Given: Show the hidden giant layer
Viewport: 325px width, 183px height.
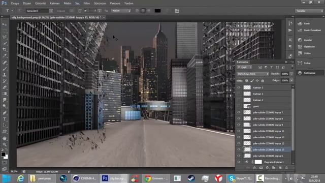Looking at the screenshot, I should click(239, 106).
